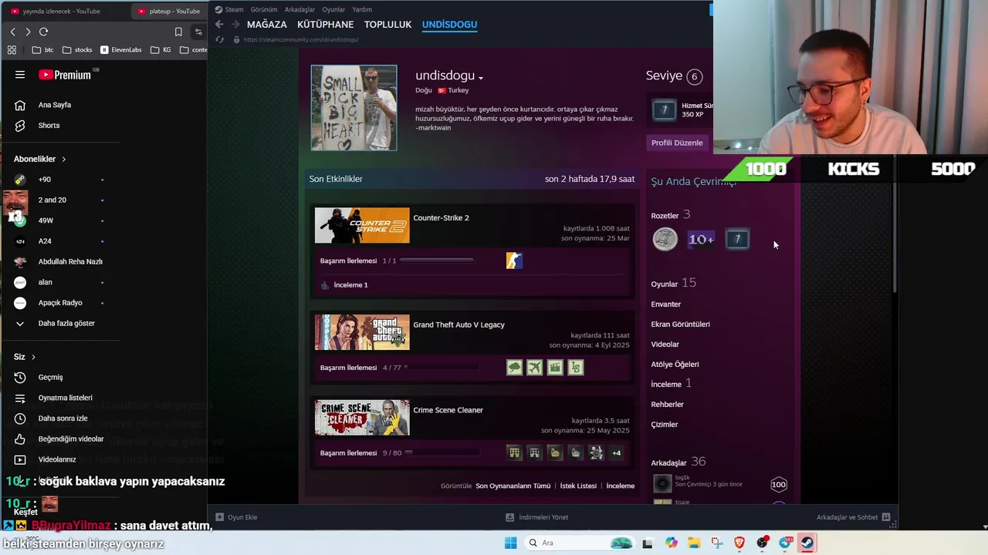Viewport: 988px width, 555px height.
Task: Click second Crime Scene Cleaner achievement icon
Action: coord(534,453)
